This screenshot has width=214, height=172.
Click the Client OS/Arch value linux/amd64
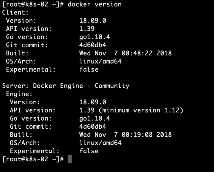pyautogui.click(x=100, y=61)
